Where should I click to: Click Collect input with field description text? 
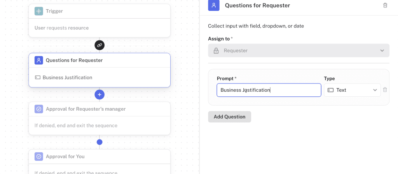[256, 26]
